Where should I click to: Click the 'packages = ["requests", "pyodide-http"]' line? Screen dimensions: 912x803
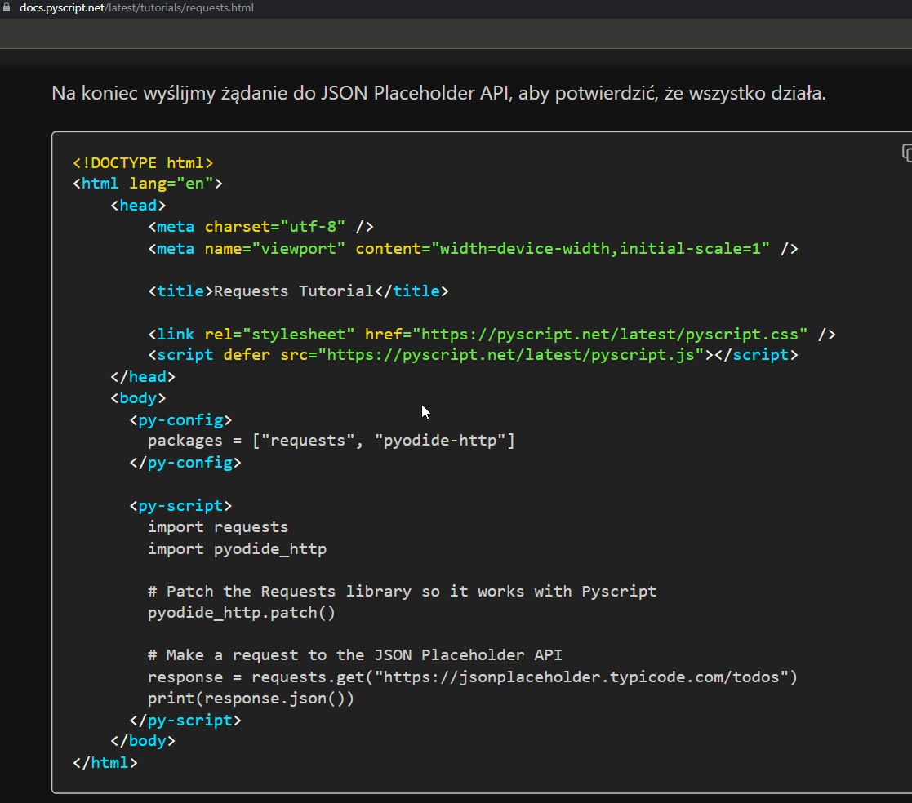pyautogui.click(x=331, y=441)
